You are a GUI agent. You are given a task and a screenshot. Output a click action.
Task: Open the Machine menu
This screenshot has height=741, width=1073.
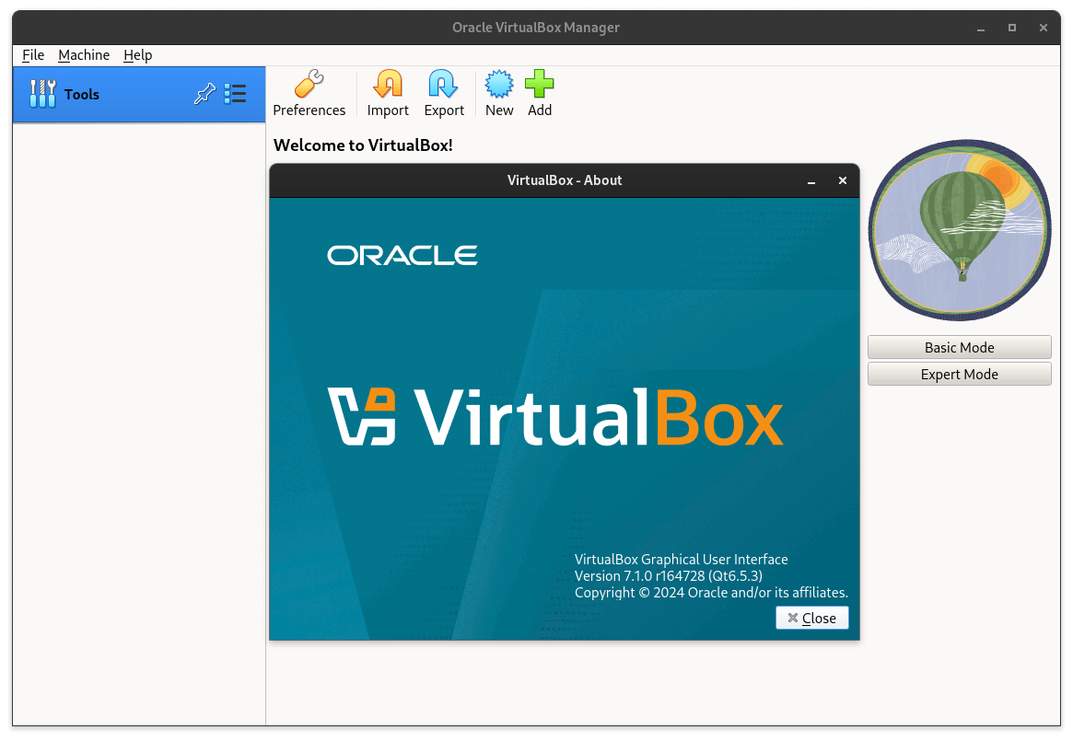click(83, 55)
